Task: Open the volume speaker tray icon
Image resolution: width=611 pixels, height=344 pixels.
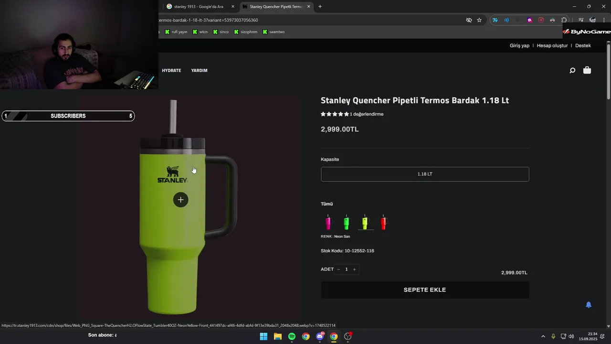Action: 571,336
